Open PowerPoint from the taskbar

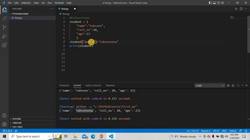tap(102, 136)
